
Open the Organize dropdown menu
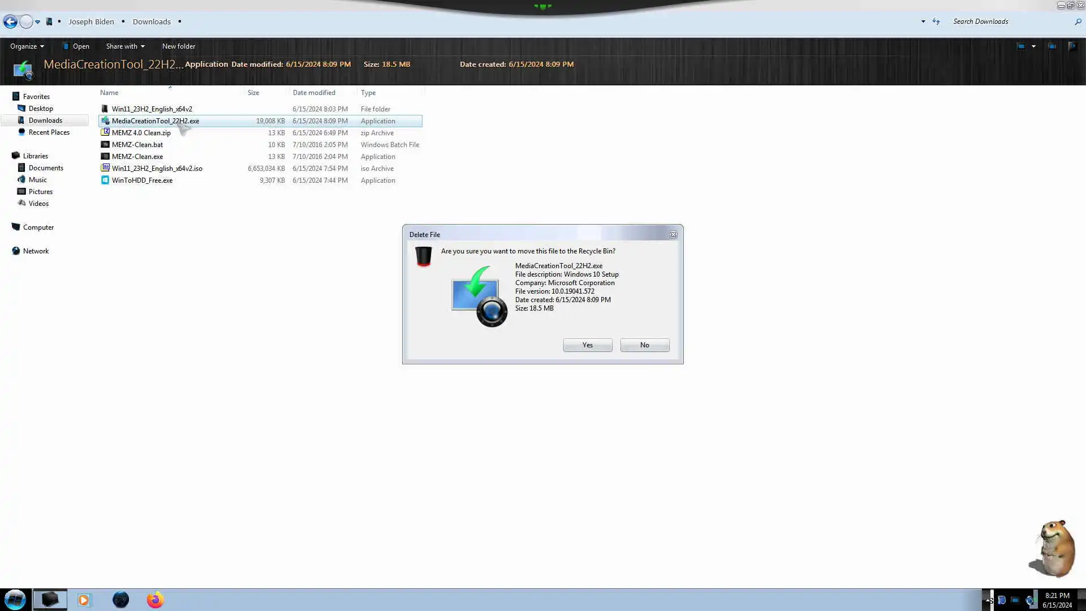click(27, 46)
